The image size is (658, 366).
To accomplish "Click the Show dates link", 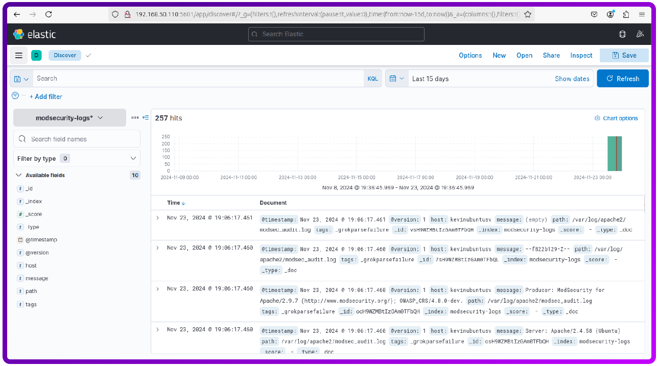I will point(572,78).
